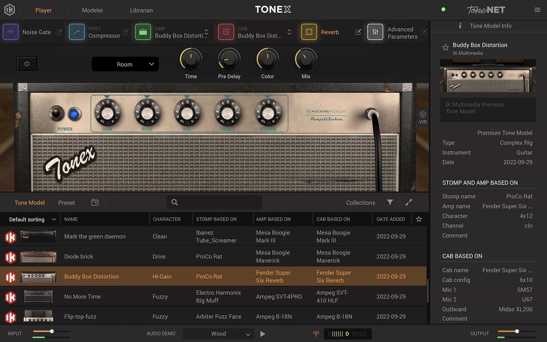Click the Tone Model Info icon
The width and height of the screenshot is (547, 342).
[460, 26]
